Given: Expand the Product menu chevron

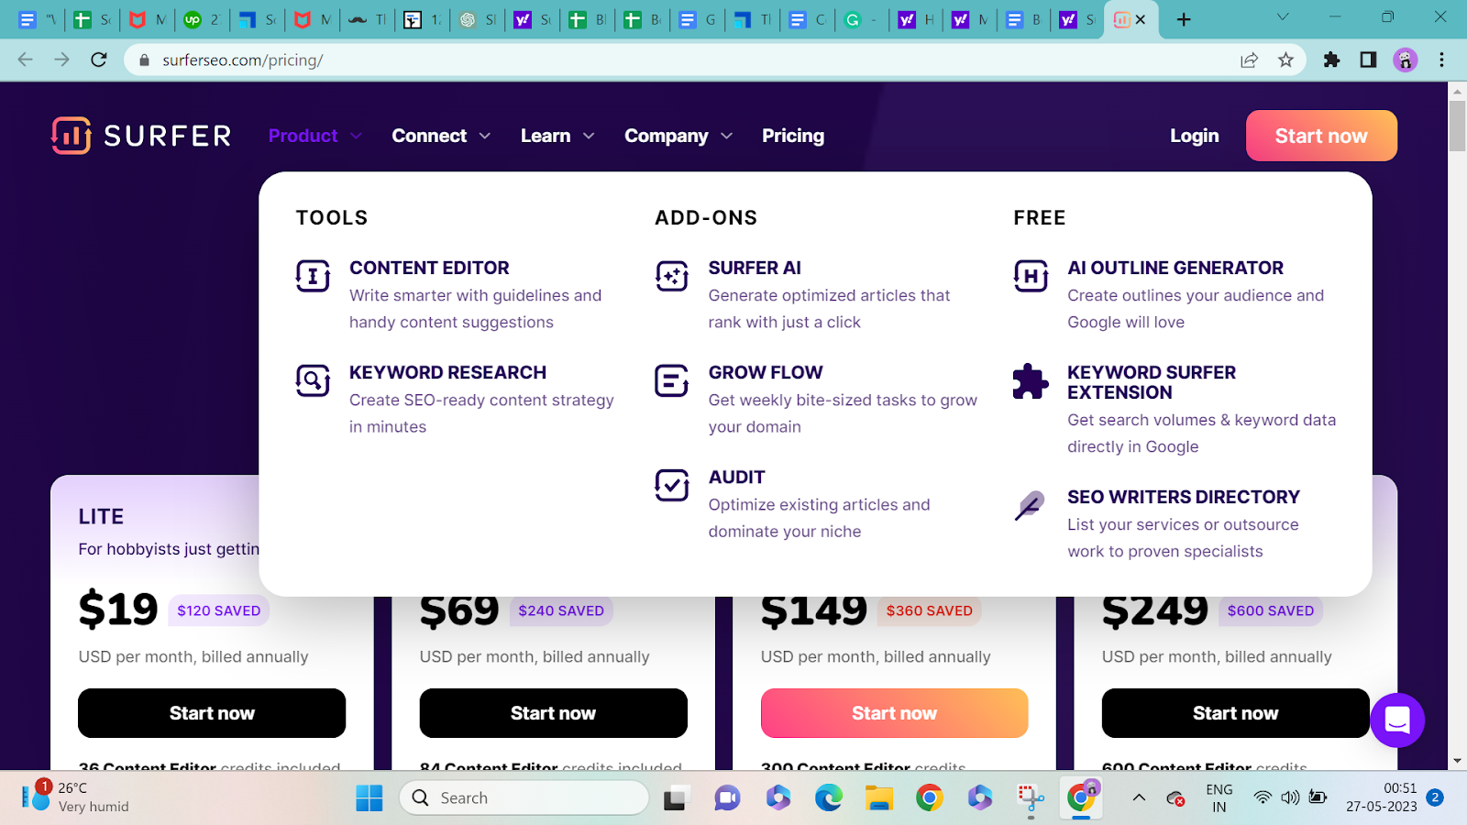Looking at the screenshot, I should (356, 137).
